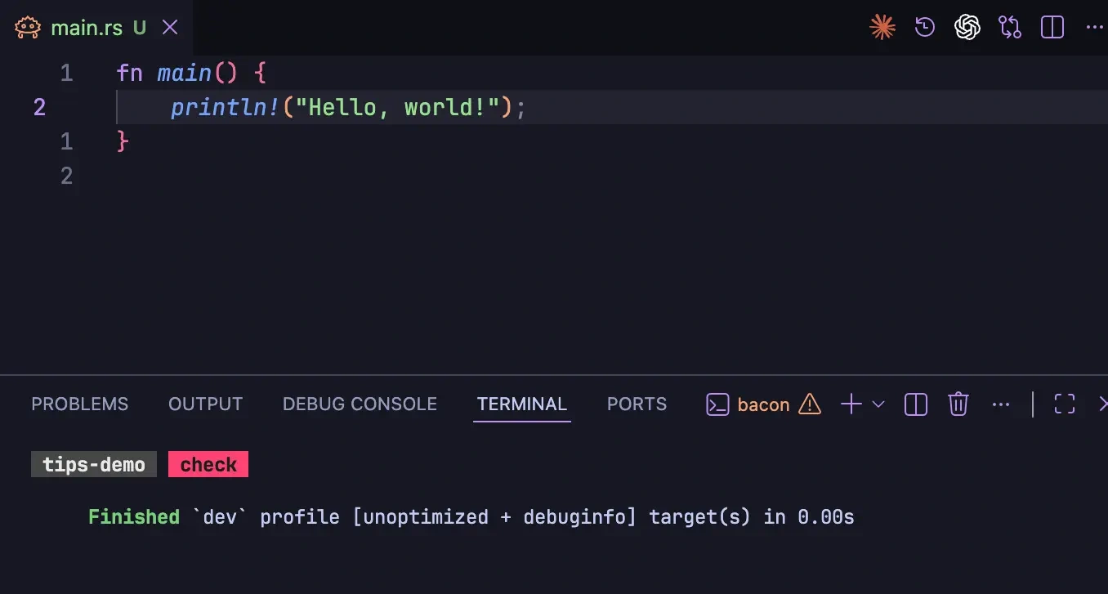1108x594 pixels.
Task: Kill terminal with the trash icon
Action: [x=958, y=404]
